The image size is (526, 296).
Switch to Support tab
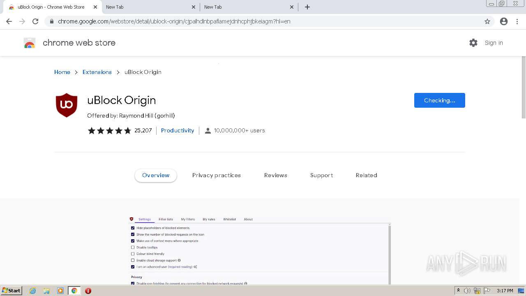pos(322,175)
